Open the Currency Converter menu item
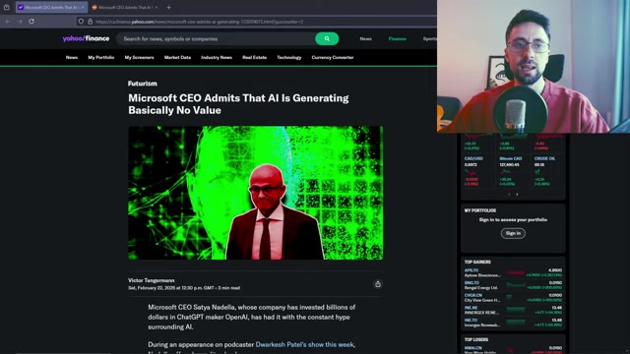The image size is (630, 354). [333, 57]
